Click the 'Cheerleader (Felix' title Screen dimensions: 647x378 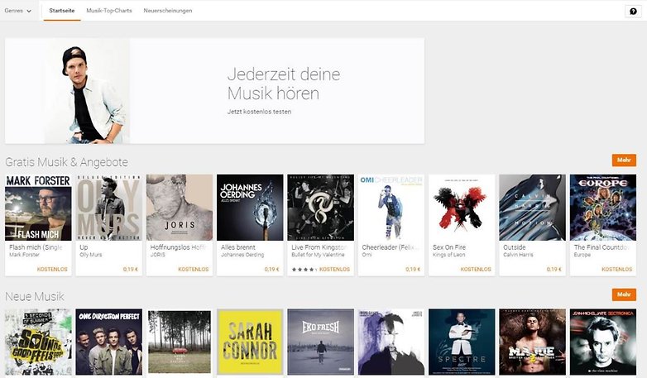point(391,247)
